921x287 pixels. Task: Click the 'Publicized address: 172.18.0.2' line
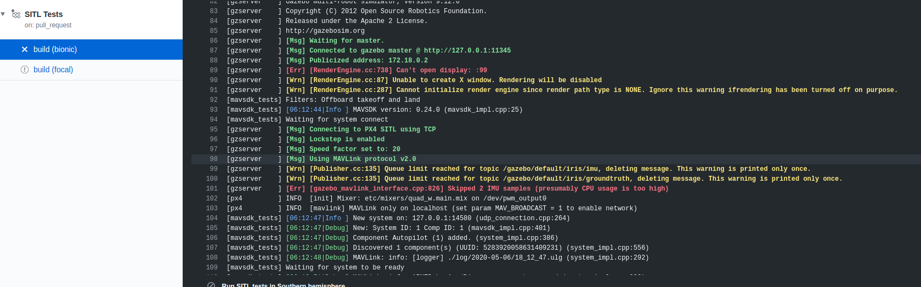[556, 60]
